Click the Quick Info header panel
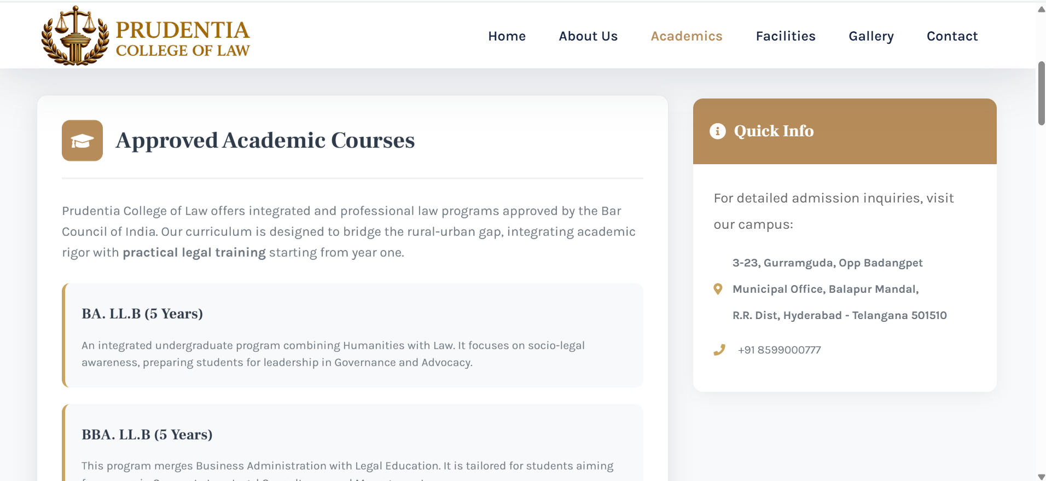Screen dimensions: 1046x481 [x=845, y=131]
